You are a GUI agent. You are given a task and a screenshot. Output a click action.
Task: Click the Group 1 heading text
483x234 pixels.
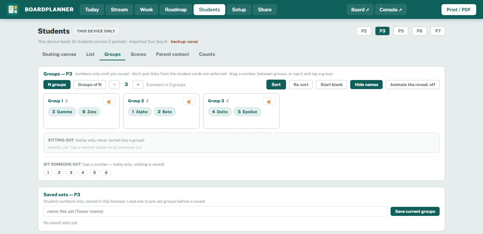click(x=55, y=101)
